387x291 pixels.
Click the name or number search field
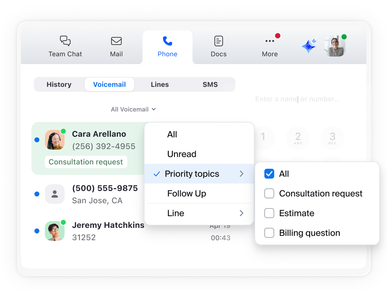298,99
